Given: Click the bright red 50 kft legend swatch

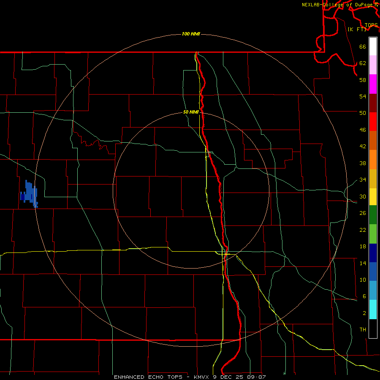Looking at the screenshot, I should [373, 122].
